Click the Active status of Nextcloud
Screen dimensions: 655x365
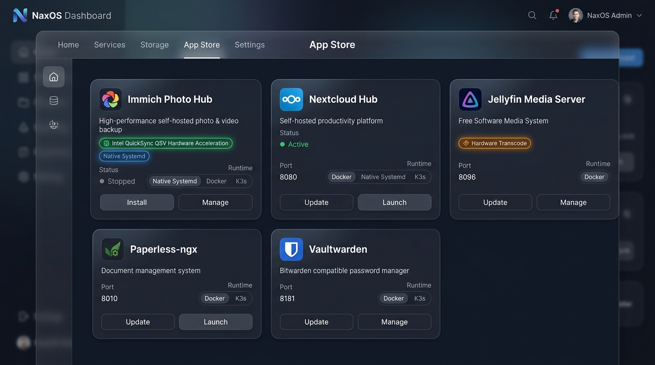294,144
